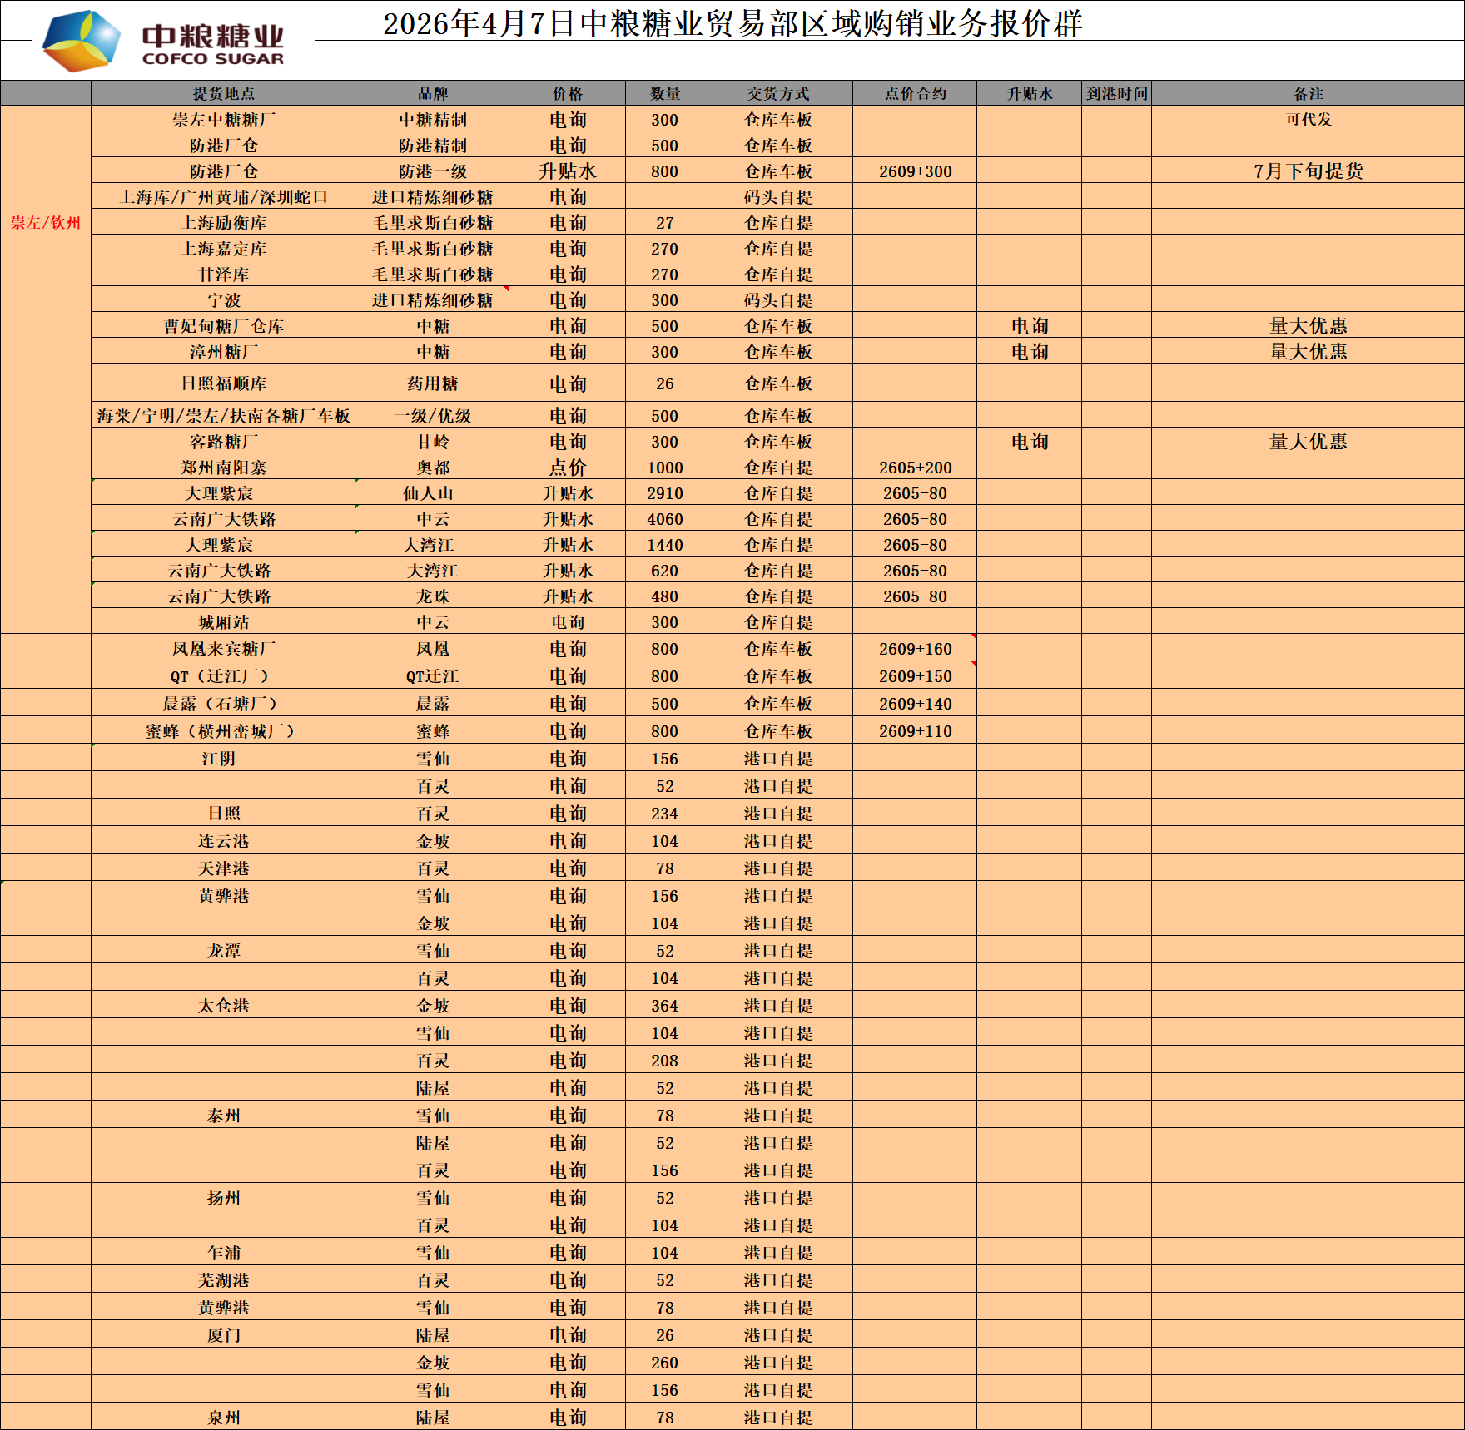This screenshot has height=1430, width=1465.
Task: Select the 上海库/广州黄埔/深圳蛇口 cell
Action: pyautogui.click(x=223, y=196)
